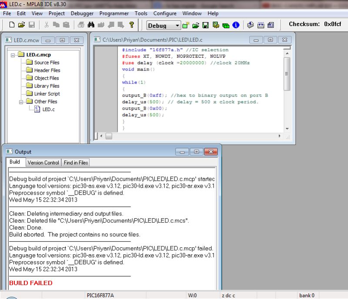
Task: Open the Debug build configuration dropdown
Action: coord(178,25)
